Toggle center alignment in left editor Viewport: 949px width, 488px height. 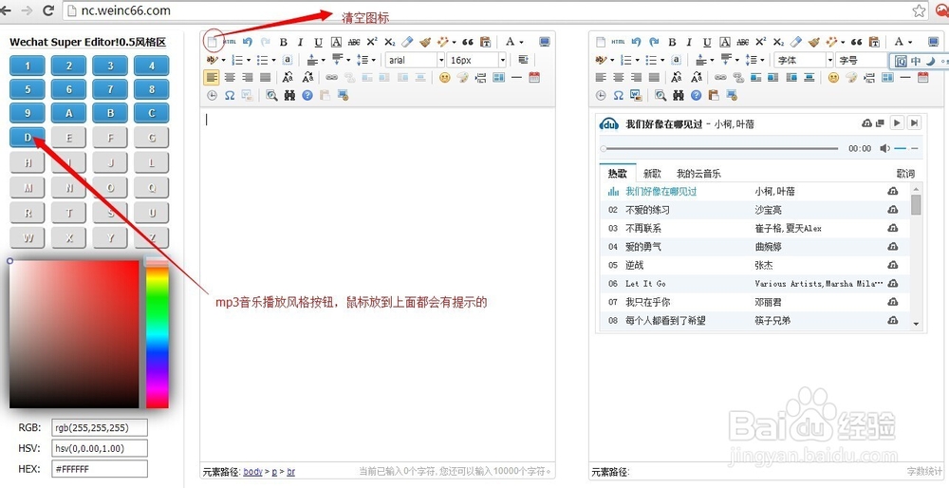click(230, 78)
